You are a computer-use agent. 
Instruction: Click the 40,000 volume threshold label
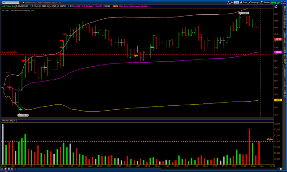point(270,139)
